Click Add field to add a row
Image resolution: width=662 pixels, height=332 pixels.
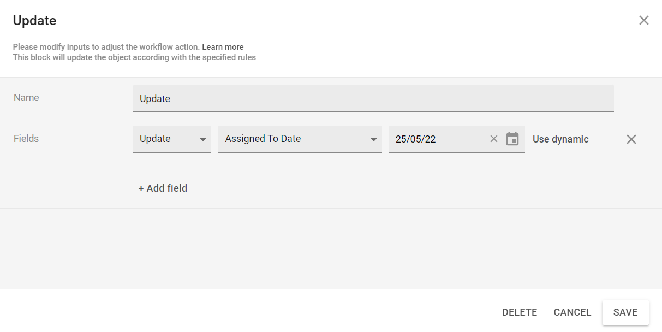(x=163, y=188)
